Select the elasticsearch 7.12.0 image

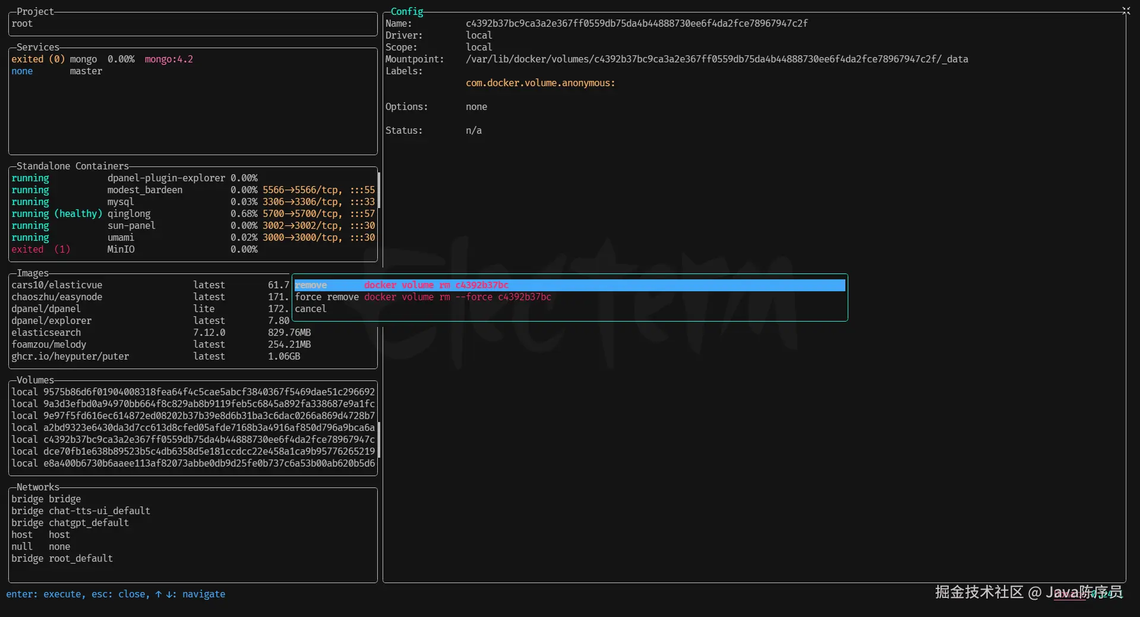point(46,333)
